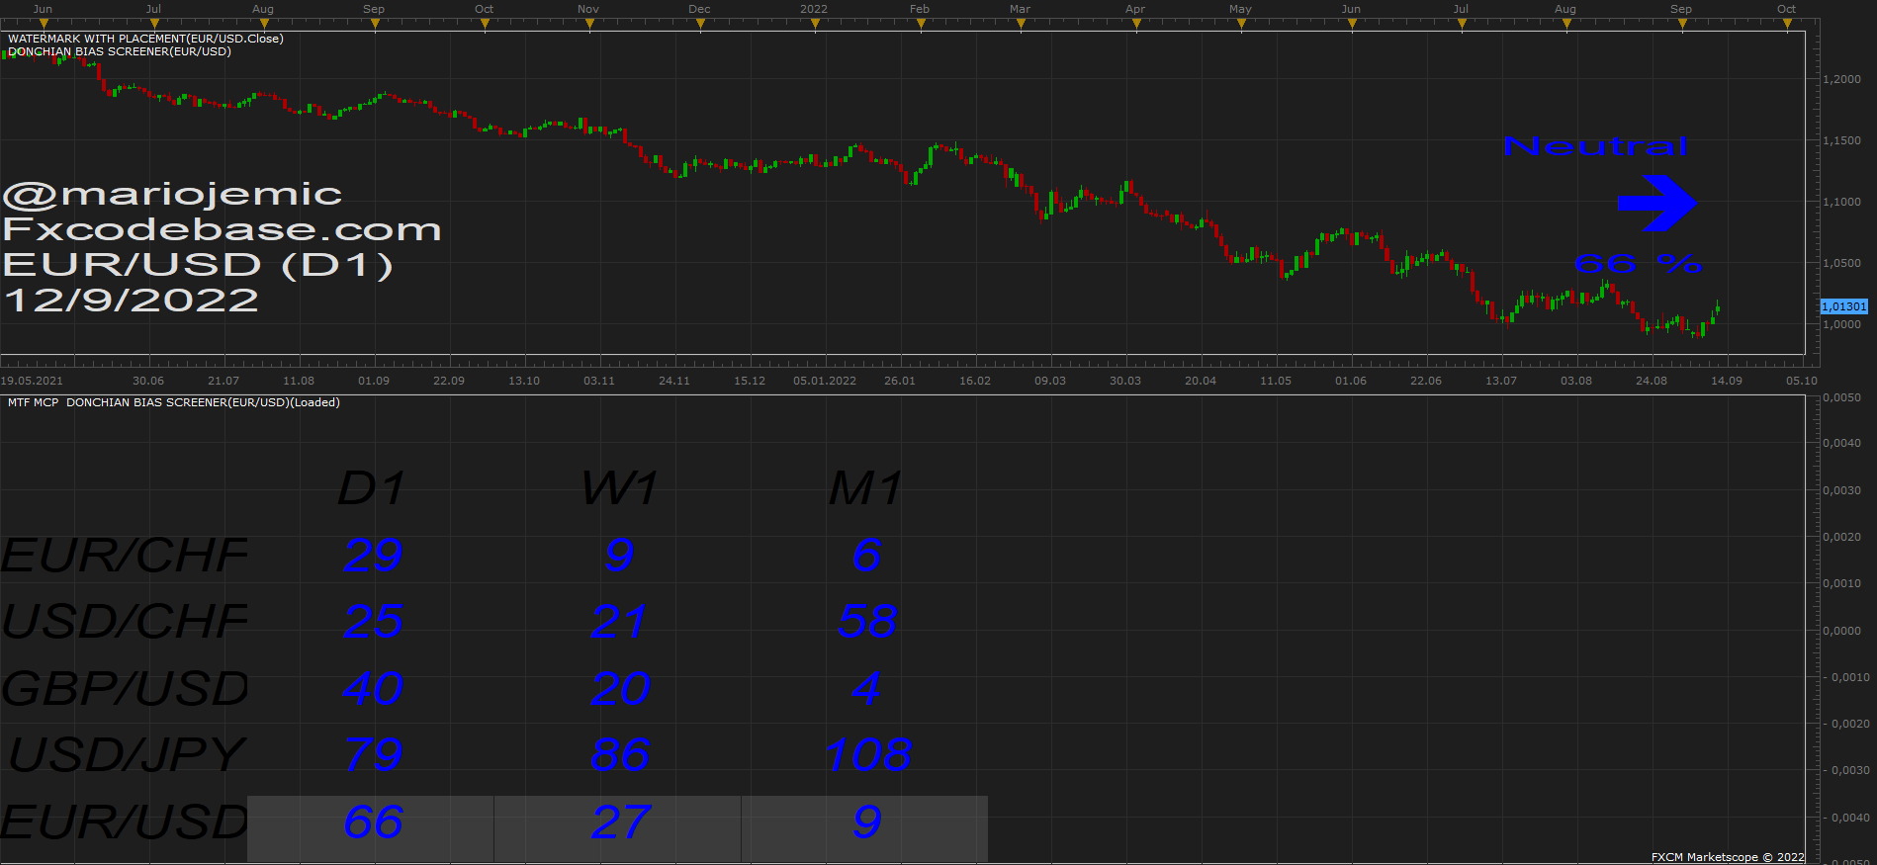
Task: Click the blue 66 % reading on chart
Action: [x=1638, y=264]
